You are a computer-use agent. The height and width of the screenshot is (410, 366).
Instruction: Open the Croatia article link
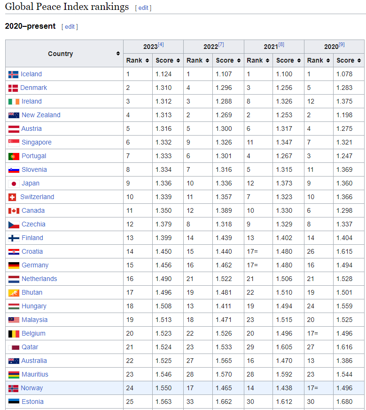pyautogui.click(x=32, y=251)
